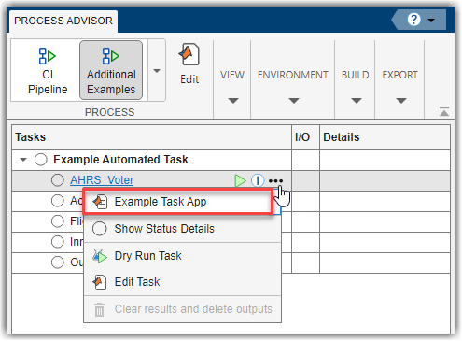This screenshot has height=341, width=462.
Task: Click the AHRS_Voter status circle
Action: [58, 180]
